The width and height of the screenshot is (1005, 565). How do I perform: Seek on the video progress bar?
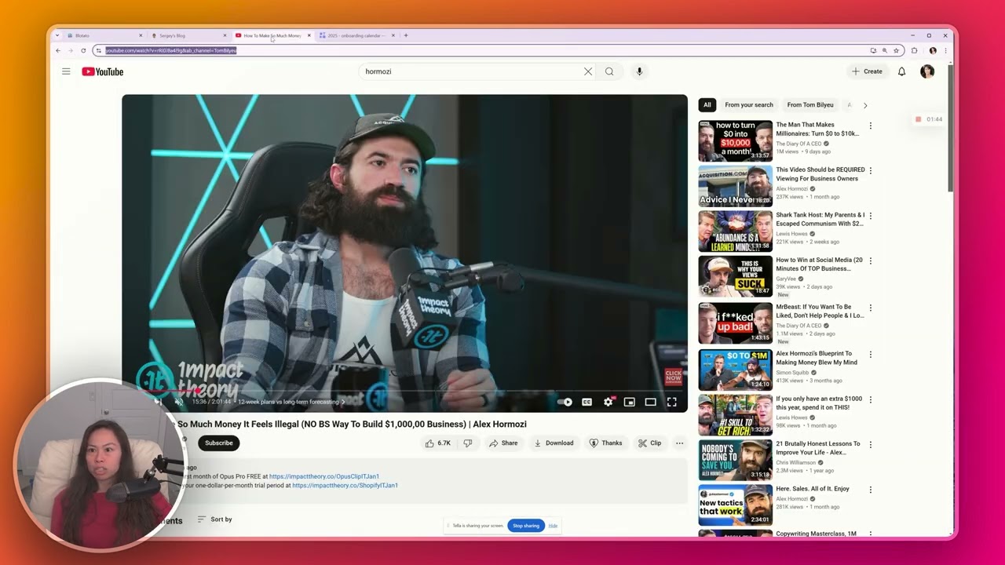coord(404,390)
